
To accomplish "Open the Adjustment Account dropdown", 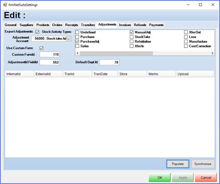I will 68,39.
